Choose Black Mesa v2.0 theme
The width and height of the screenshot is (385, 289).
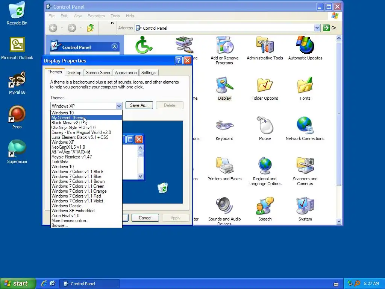pyautogui.click(x=86, y=123)
